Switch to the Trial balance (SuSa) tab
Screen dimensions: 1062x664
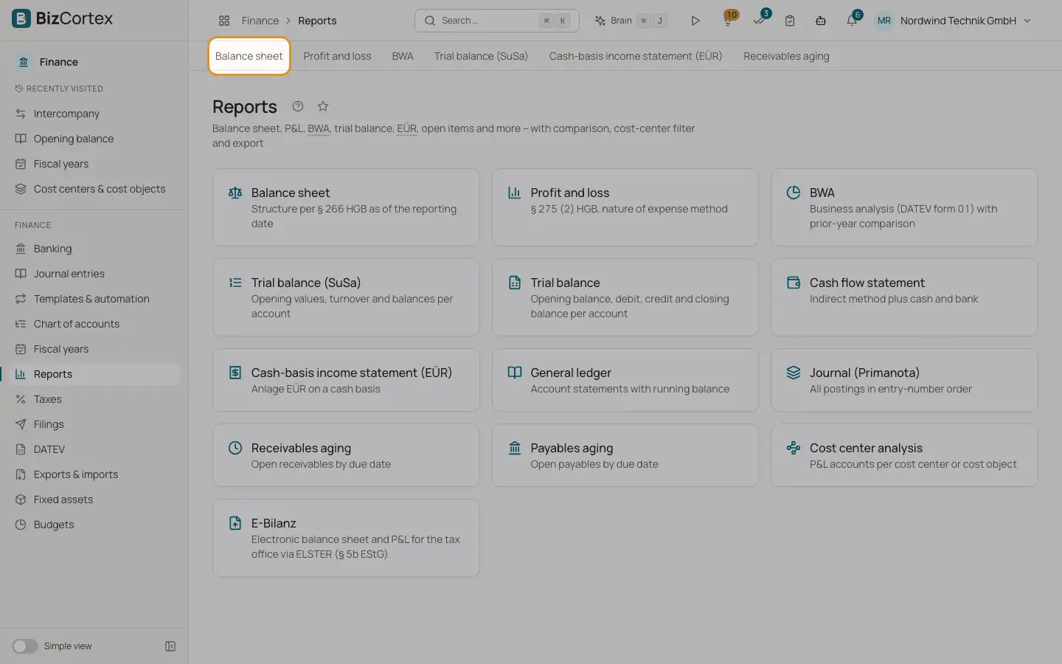481,56
